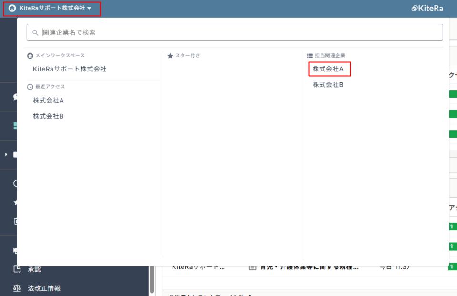This screenshot has width=457, height=296.
Task: Select KiteRaサポート株式会社 under メインワークスペース
Action: pyautogui.click(x=70, y=69)
